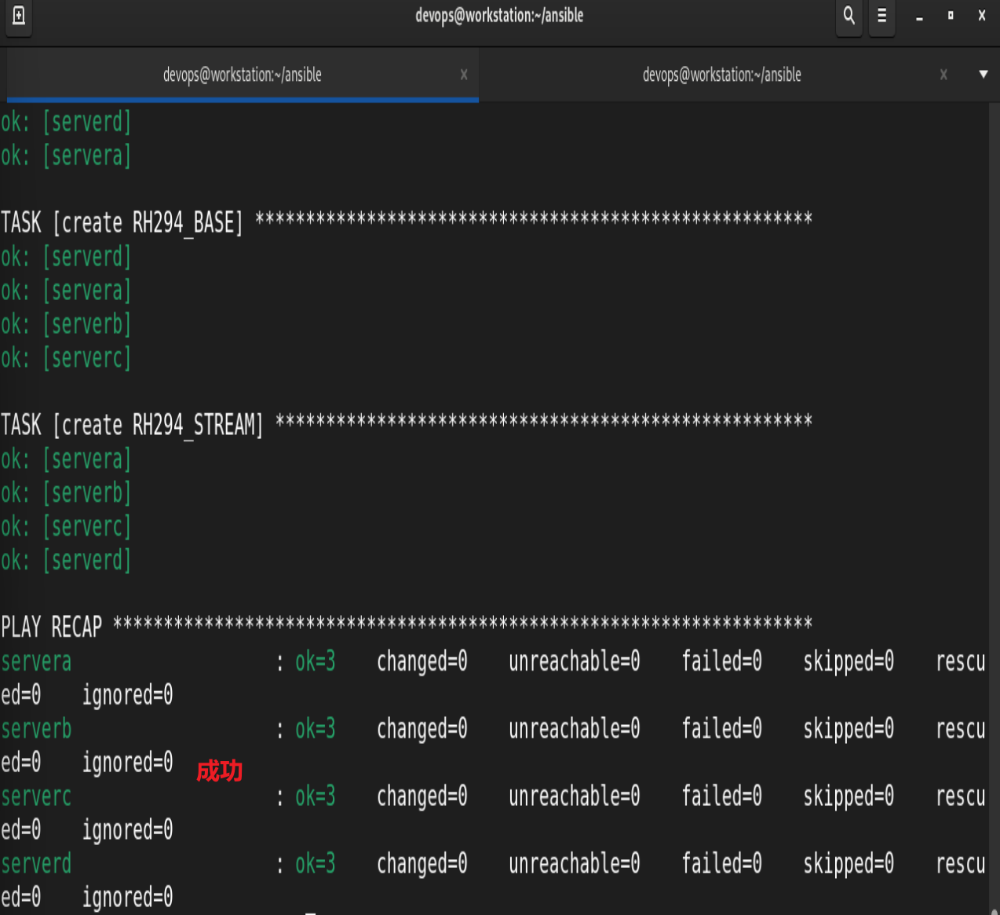Screen dimensions: 1000x915
Task: Click 'ok=3' in servera recap row
Action: coord(316,661)
